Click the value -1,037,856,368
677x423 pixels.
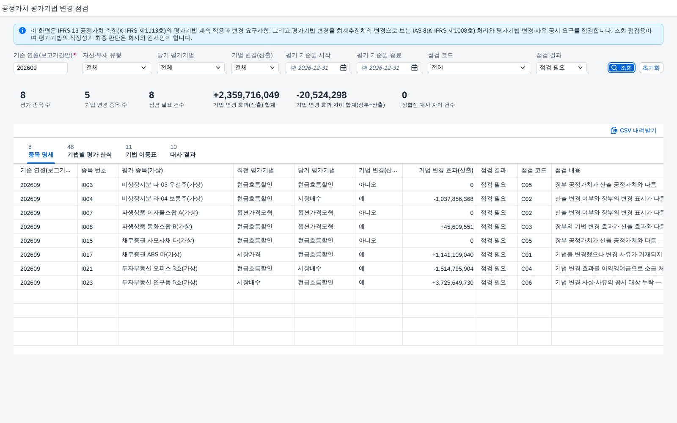coord(453,199)
